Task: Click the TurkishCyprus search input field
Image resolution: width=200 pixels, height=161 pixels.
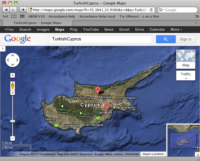Action: [x=101, y=39]
